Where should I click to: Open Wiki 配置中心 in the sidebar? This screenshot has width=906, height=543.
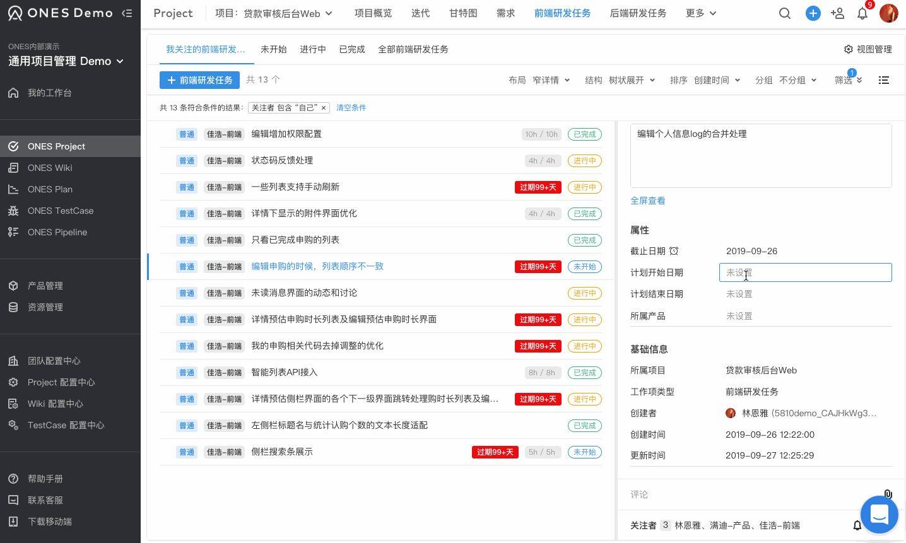(x=56, y=404)
